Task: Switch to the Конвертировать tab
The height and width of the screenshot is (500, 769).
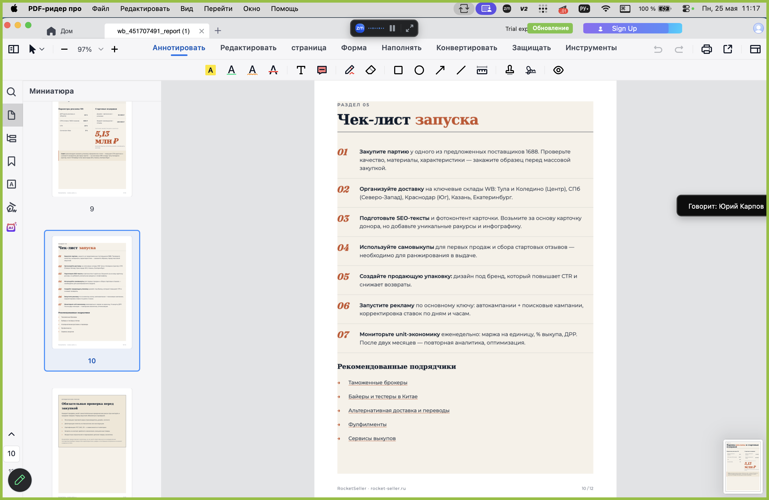Action: tap(467, 48)
